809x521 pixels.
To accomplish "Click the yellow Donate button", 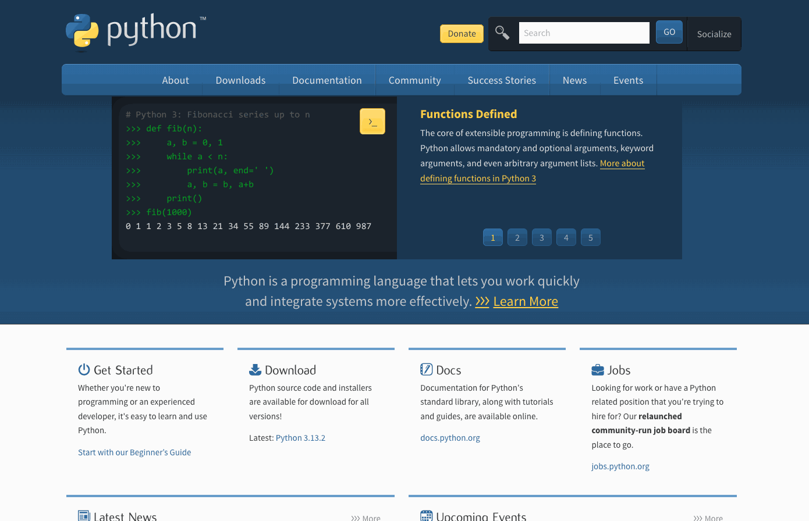I will pyautogui.click(x=462, y=34).
